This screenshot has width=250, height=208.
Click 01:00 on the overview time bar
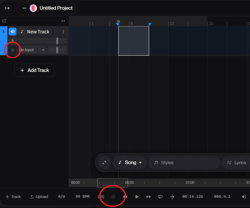pos(190,183)
